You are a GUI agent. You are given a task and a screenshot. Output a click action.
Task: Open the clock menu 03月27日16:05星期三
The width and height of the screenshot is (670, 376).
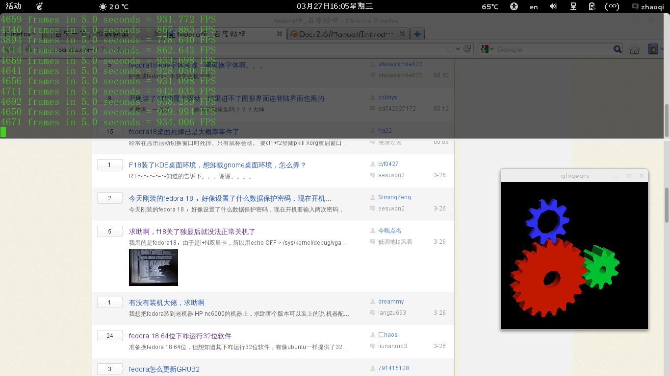tap(335, 6)
